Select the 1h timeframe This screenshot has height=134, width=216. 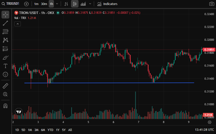[x=51, y=4]
